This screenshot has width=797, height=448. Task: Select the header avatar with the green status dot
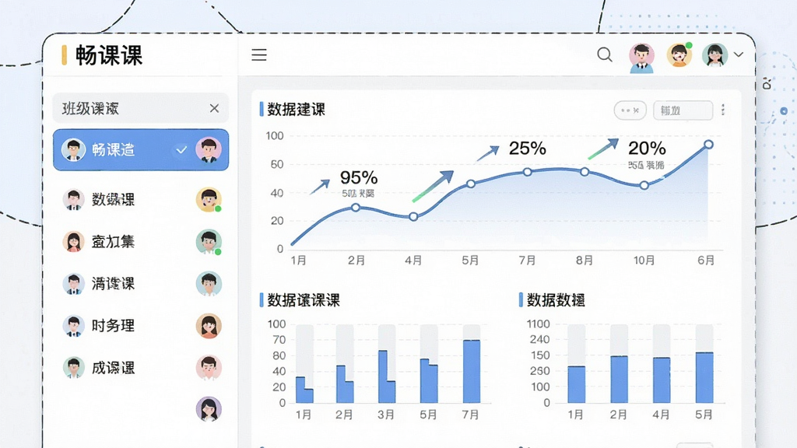pyautogui.click(x=679, y=55)
